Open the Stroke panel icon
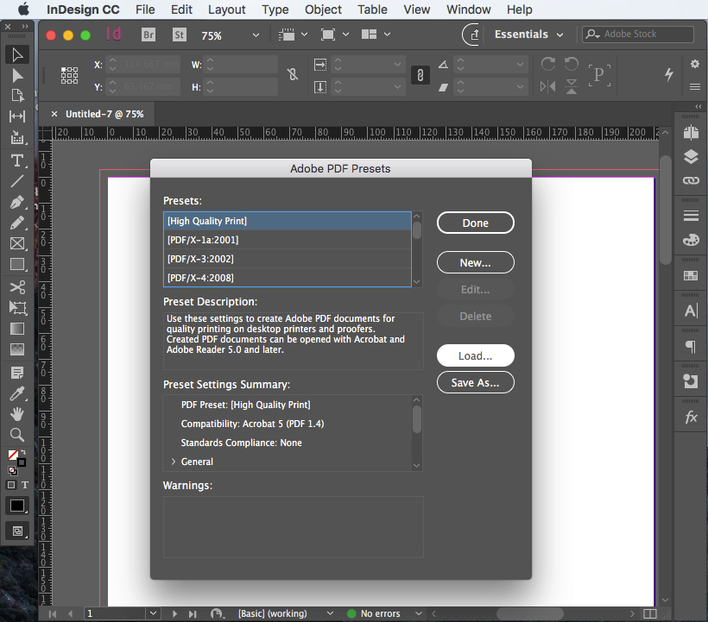The height and width of the screenshot is (622, 708). (x=691, y=216)
